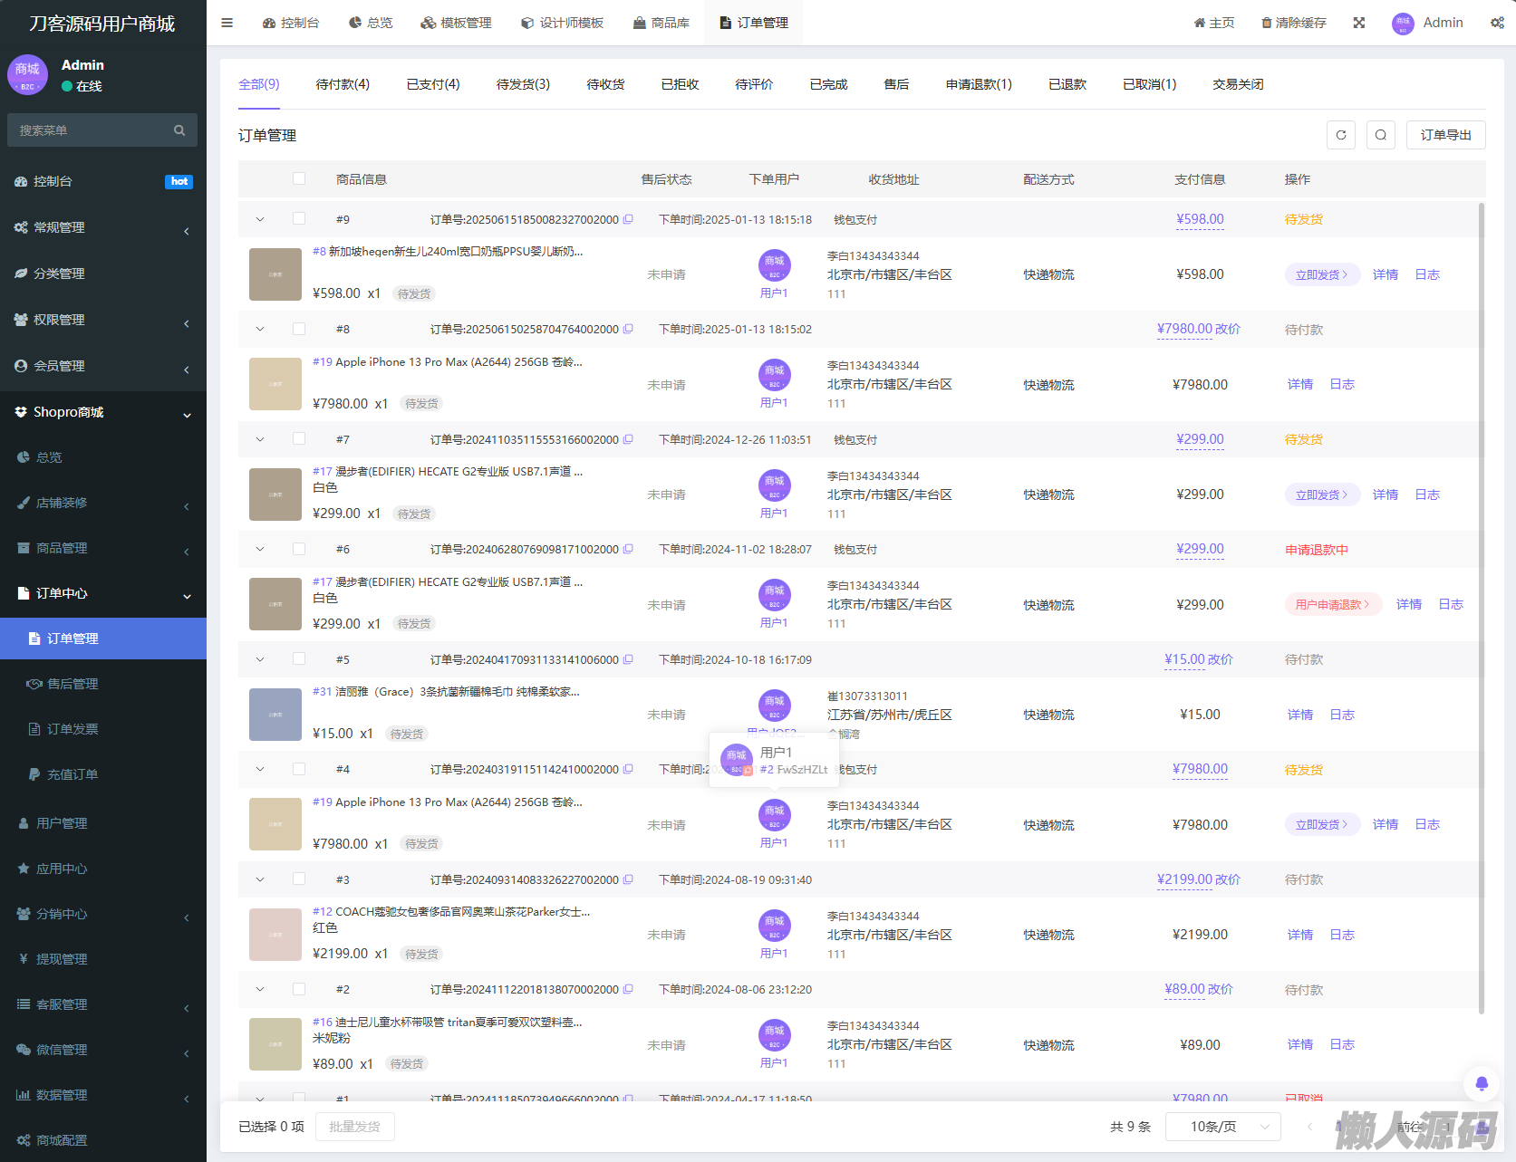Copy order number of order #9
Image resolution: width=1516 pixels, height=1162 pixels.
pyautogui.click(x=628, y=219)
